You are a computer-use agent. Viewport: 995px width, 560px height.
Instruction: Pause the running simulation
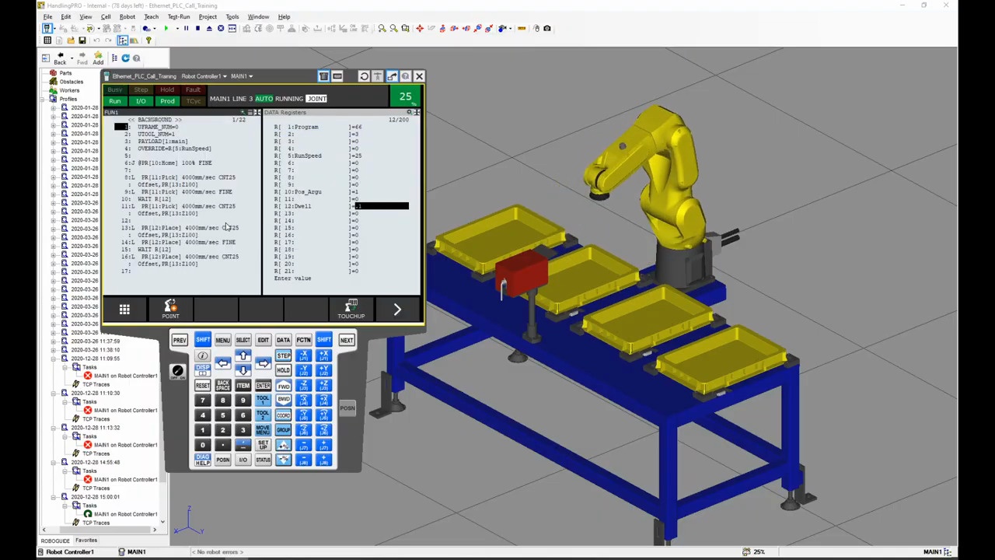pos(186,29)
